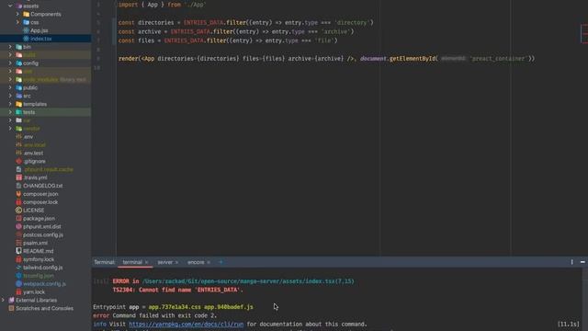
Task: Expand External Libraries node
Action: pyautogui.click(x=3, y=301)
